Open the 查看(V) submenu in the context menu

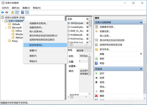tap(45, 51)
